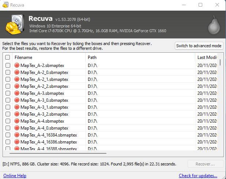Click red status dot for MapTex_A-2_1.sbmaptex
This screenshot has width=226, height=179.
pos(17,79)
